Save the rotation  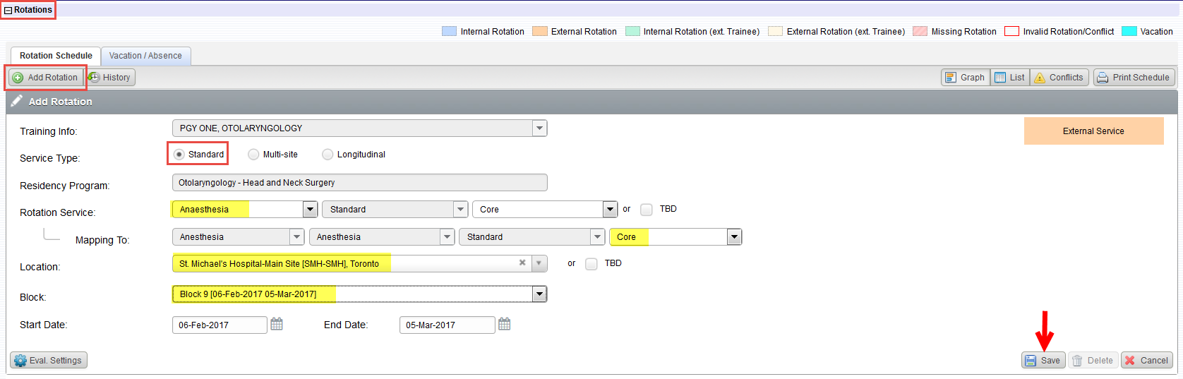[x=1043, y=361]
